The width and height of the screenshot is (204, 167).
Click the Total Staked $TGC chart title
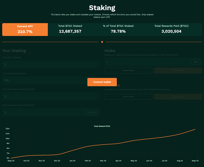[x=102, y=126]
